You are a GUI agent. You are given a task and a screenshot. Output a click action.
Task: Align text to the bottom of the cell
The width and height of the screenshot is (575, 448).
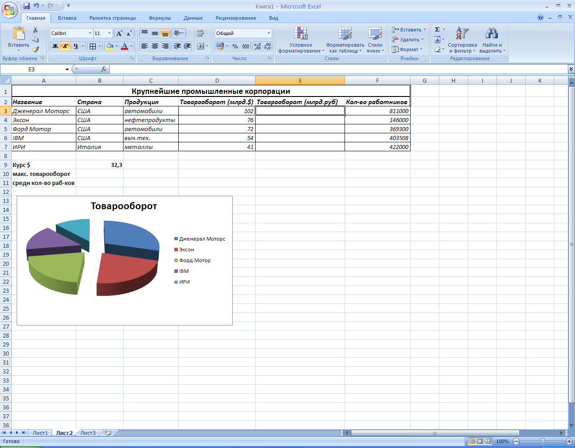[x=165, y=33]
